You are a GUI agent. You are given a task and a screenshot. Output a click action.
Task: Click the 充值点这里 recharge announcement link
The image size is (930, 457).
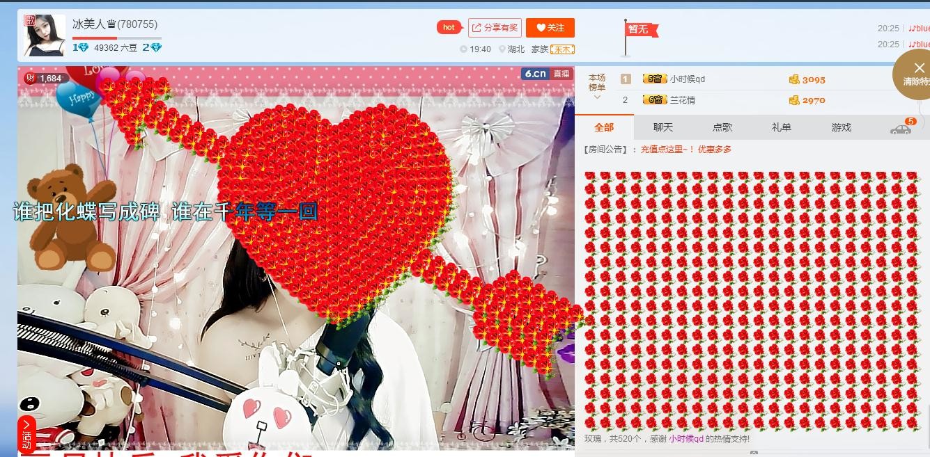pyautogui.click(x=686, y=150)
